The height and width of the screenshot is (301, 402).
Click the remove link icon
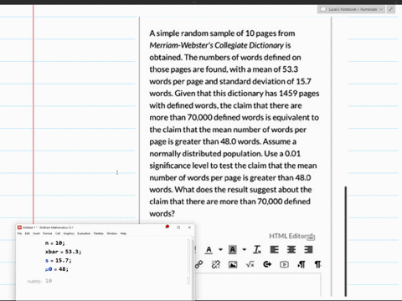[216, 264]
